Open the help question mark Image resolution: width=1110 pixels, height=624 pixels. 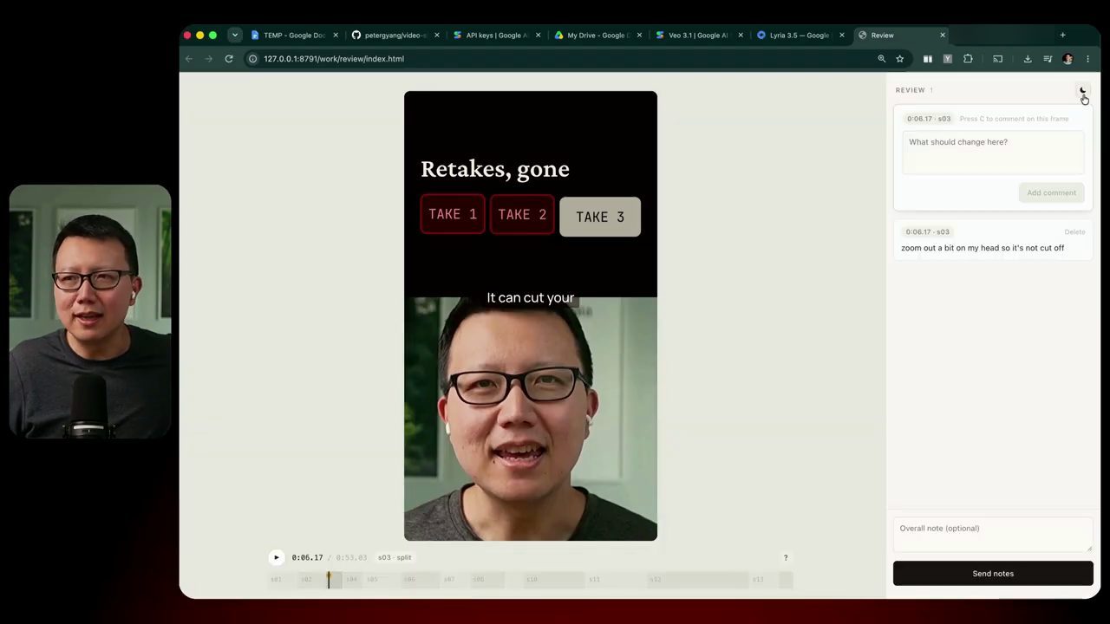[x=786, y=558]
